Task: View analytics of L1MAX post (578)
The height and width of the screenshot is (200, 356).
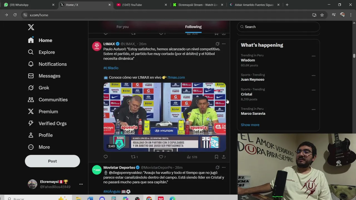Action: (x=192, y=157)
